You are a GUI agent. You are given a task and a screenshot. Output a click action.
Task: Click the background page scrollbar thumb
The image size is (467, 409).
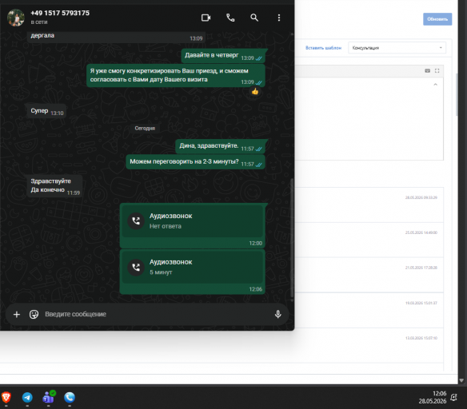[457, 94]
